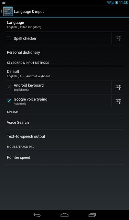Open Spell checker settings sliders icon
The image size is (129, 220).
pyautogui.click(x=118, y=38)
